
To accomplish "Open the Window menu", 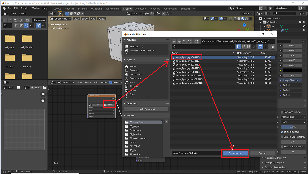I will coord(35,8).
